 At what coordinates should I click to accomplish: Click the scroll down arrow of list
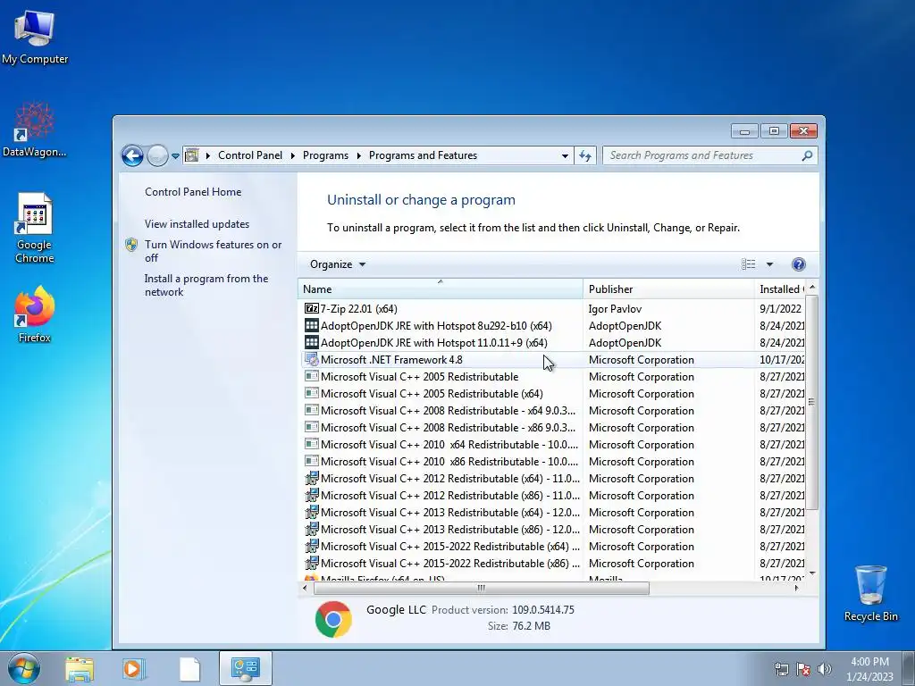[x=811, y=573]
